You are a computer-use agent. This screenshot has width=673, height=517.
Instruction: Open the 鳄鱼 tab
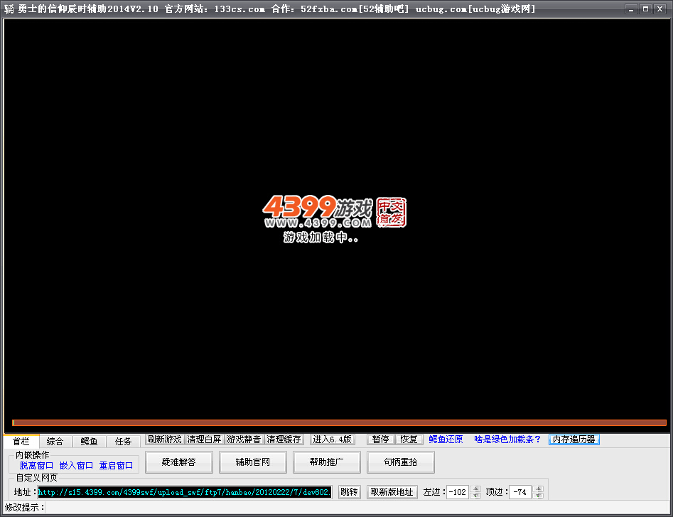click(89, 442)
